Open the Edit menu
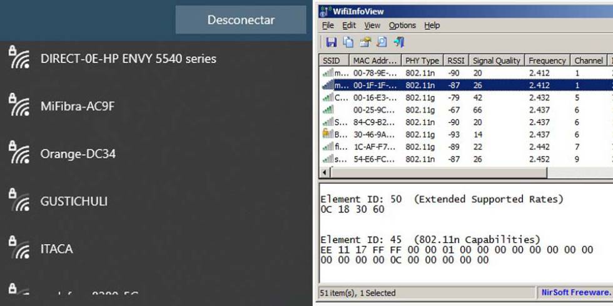Screen dimensions: 613x306 pos(349,26)
